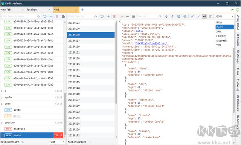
Task: Add a new key with plus icon
Action: coord(51,16)
